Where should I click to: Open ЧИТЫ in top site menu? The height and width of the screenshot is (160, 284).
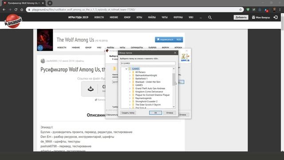[x=165, y=17]
